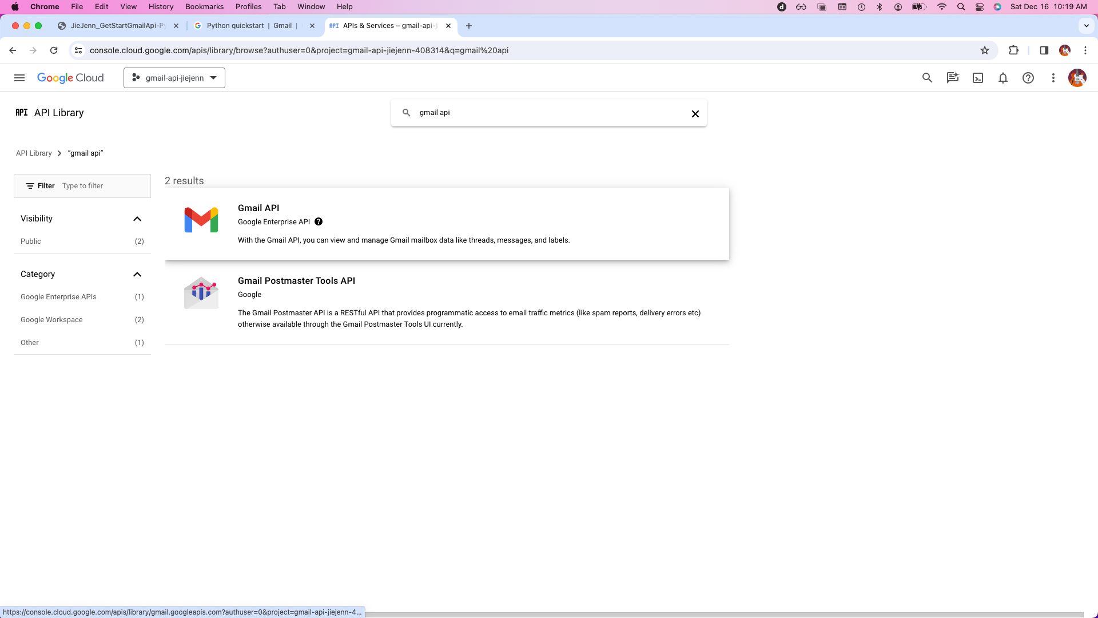The image size is (1098, 618).
Task: Click the API Library icon next to title
Action: [x=22, y=113]
